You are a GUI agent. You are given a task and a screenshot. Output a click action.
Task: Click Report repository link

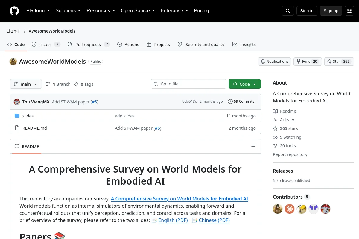pos(290,154)
